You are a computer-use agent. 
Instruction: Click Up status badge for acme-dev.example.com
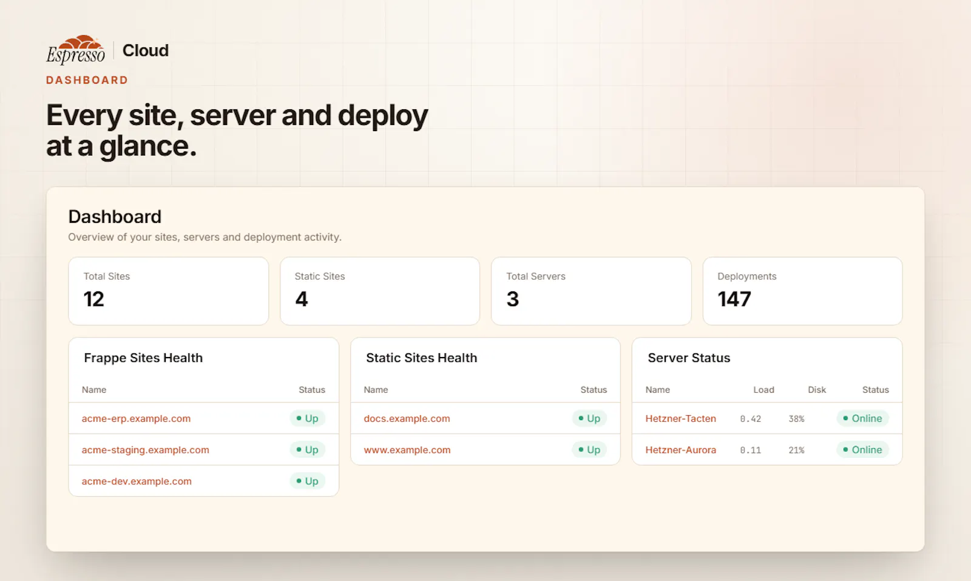(x=307, y=481)
